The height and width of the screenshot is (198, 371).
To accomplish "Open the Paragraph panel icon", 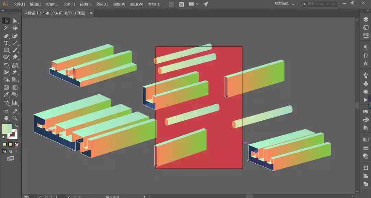I will 366,47.
